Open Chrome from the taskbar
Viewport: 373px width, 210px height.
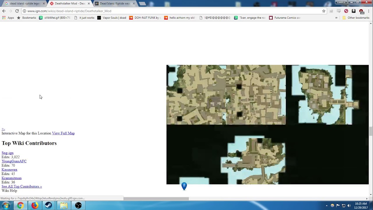click(20, 206)
